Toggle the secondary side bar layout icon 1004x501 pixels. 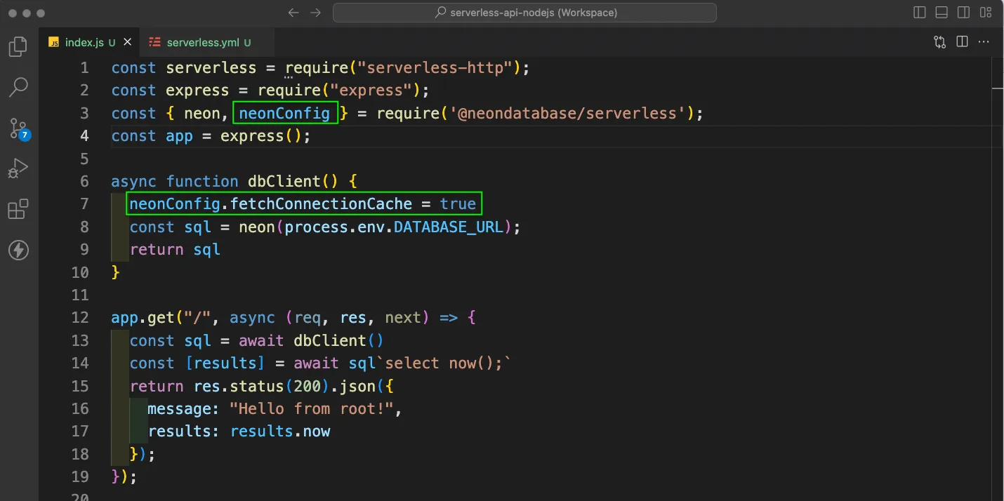[x=963, y=13]
